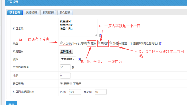The width and height of the screenshot is (187, 105).
Task: Select the 栏目 type radio button
Action: tap(89, 43)
